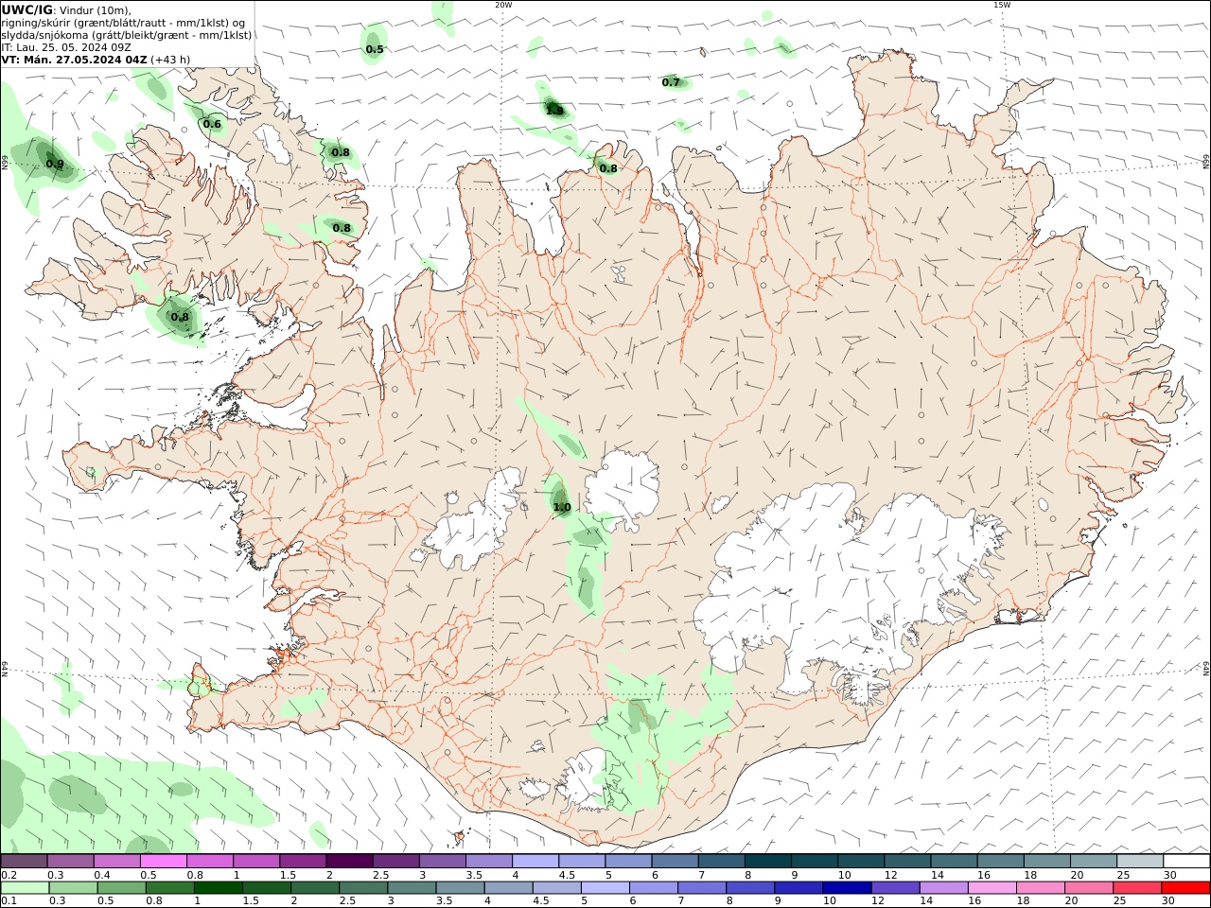Click the '20W' longitude label
Image resolution: width=1211 pixels, height=908 pixels.
tap(503, 5)
